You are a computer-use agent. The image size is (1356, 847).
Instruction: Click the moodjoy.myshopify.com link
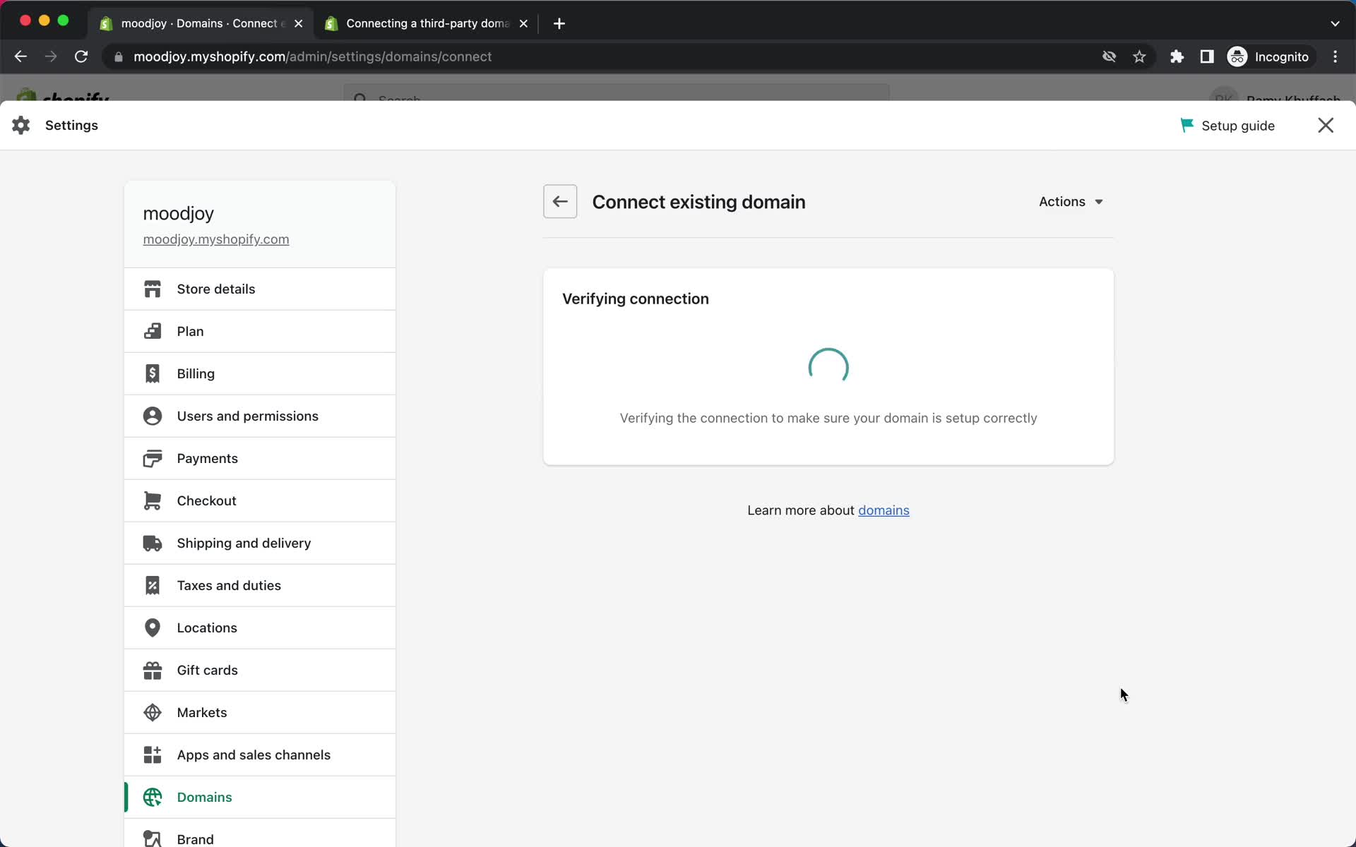pyautogui.click(x=215, y=239)
